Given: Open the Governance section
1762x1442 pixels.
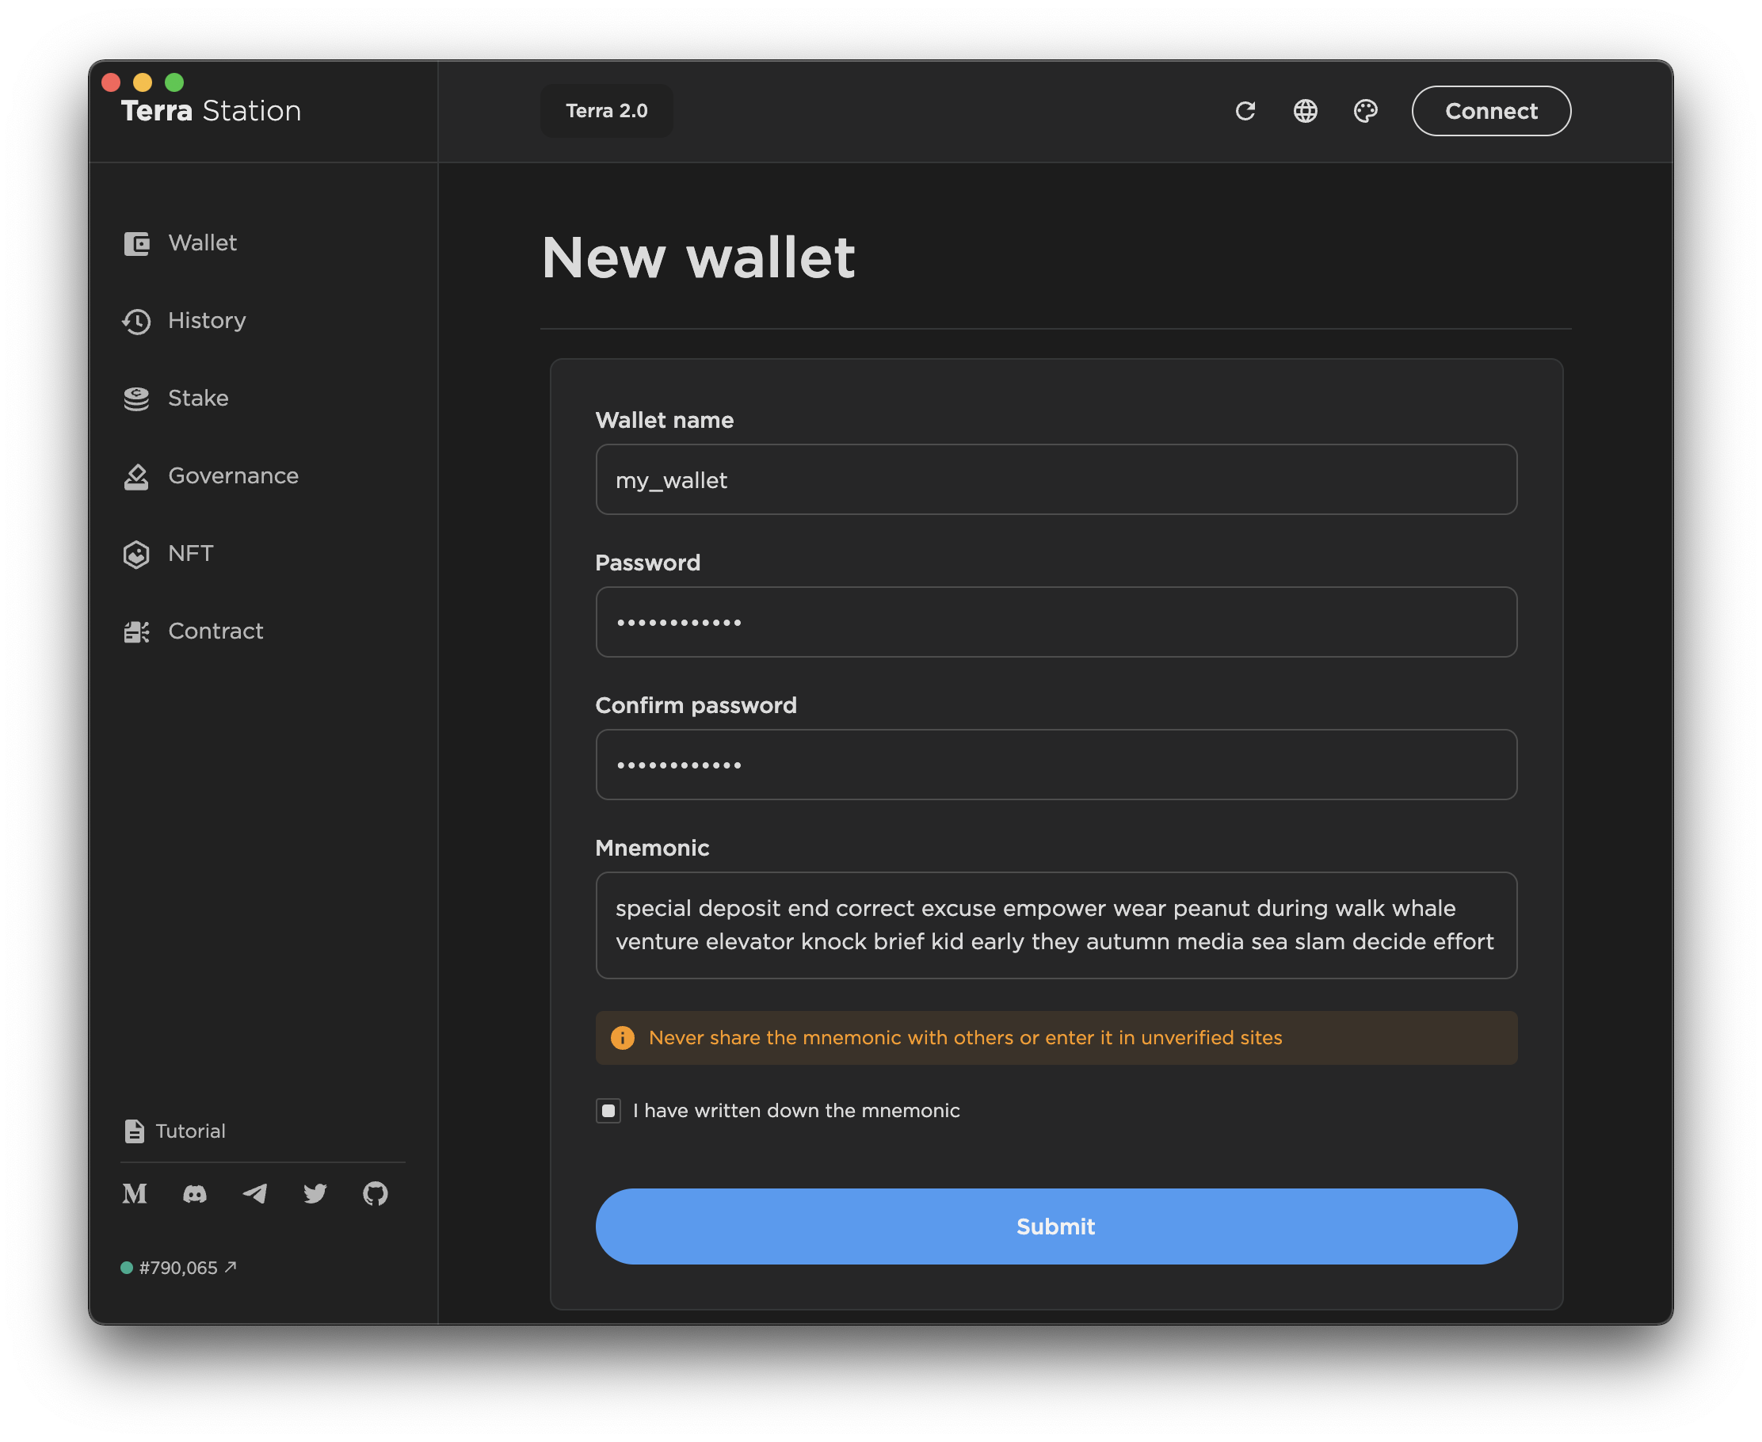Looking at the screenshot, I should pos(233,476).
